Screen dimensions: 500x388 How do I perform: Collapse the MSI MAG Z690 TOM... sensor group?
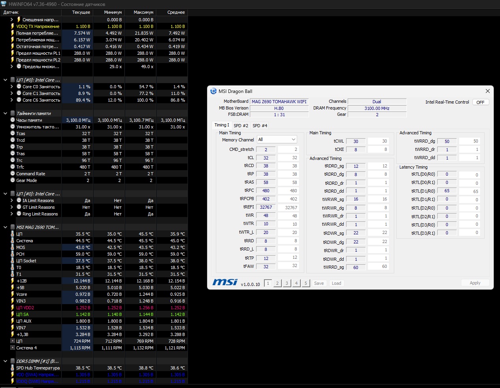(5, 227)
